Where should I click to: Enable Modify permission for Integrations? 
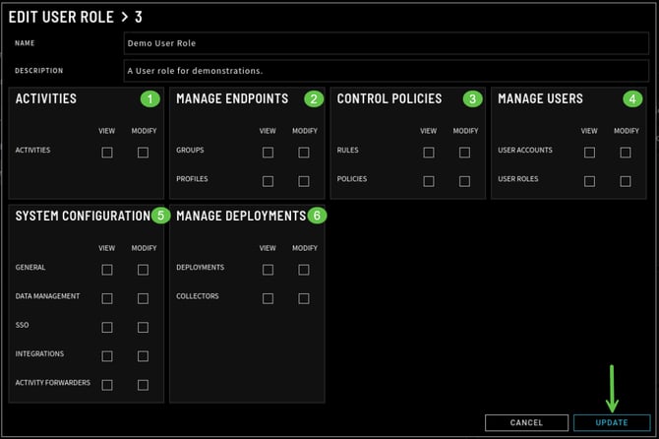[143, 356]
